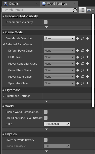Screen dimensions: 95x154
Task: Use selected asset arrow for HUD Class
Action: click(78, 57)
